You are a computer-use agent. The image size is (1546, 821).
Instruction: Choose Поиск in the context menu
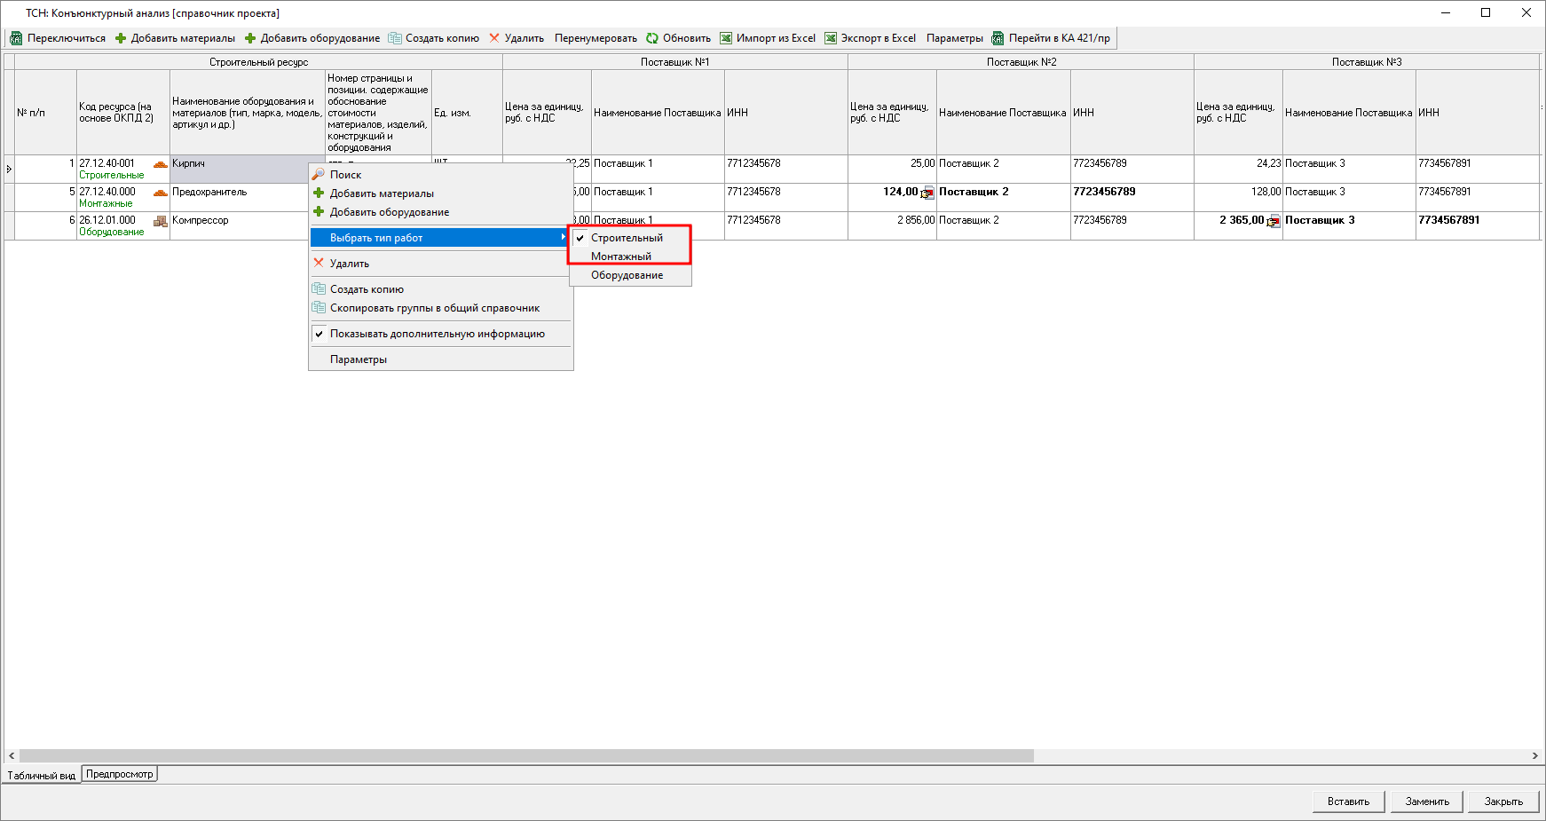[345, 175]
